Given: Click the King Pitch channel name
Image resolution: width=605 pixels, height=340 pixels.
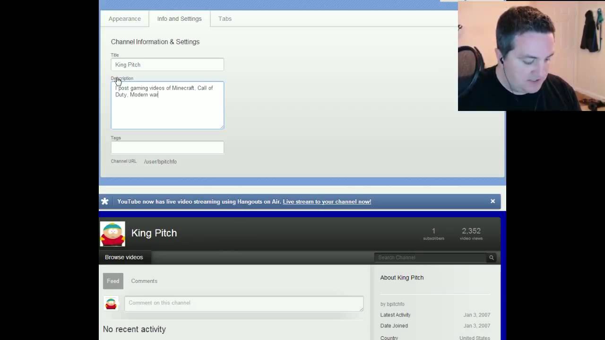Looking at the screenshot, I should click(x=154, y=233).
